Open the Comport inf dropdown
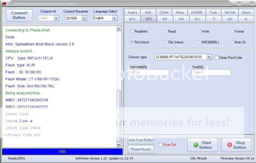The height and width of the screenshot is (163, 256). coord(56,18)
